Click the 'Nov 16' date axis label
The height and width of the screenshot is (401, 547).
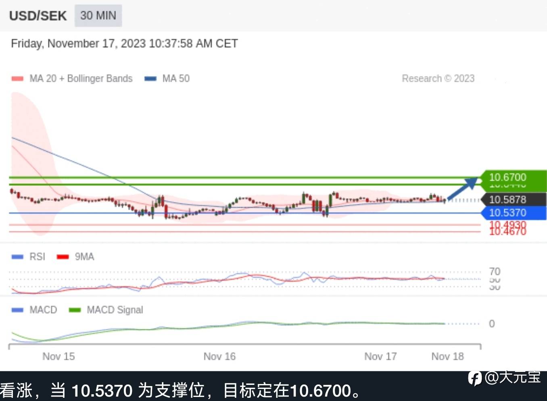(x=219, y=356)
